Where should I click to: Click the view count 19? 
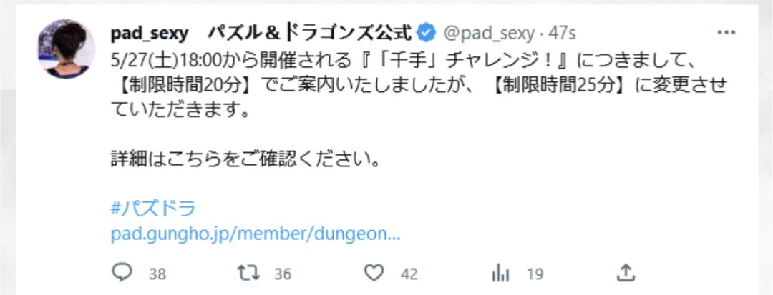pyautogui.click(x=535, y=274)
